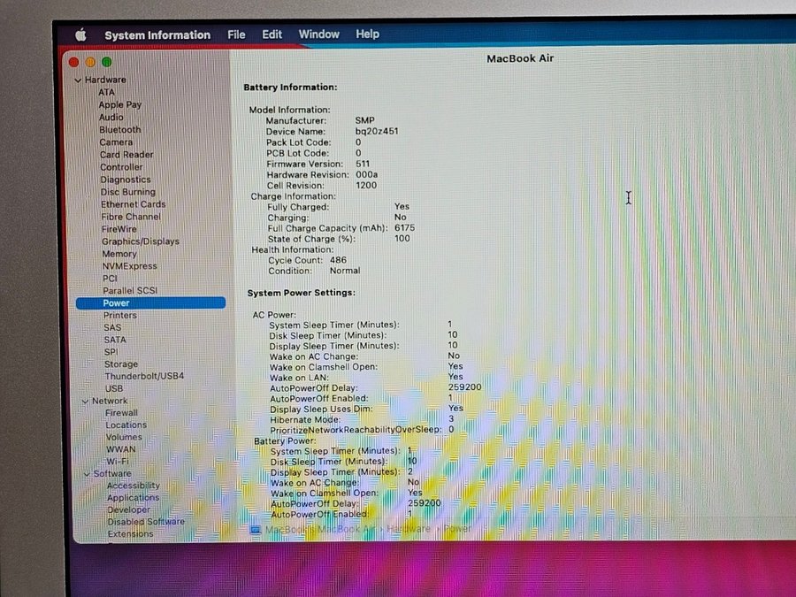Open the Apple menu
Viewport: 796px width, 597px height.
(80, 35)
